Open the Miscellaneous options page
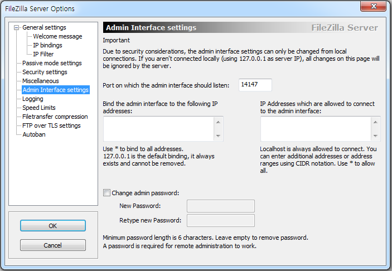 click(41, 81)
